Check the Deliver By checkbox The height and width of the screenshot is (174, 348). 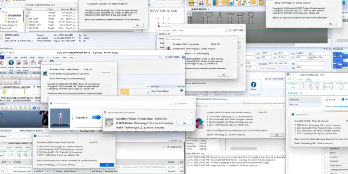click(x=327, y=149)
